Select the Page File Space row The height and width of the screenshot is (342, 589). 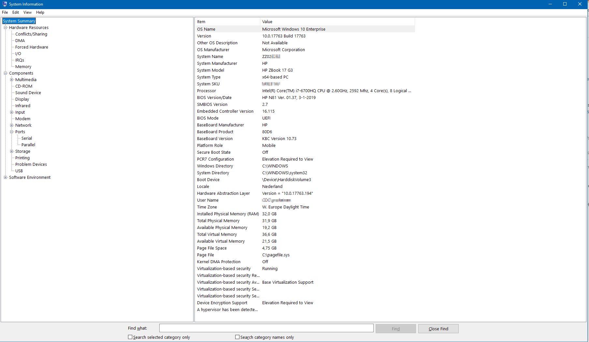tap(305, 248)
